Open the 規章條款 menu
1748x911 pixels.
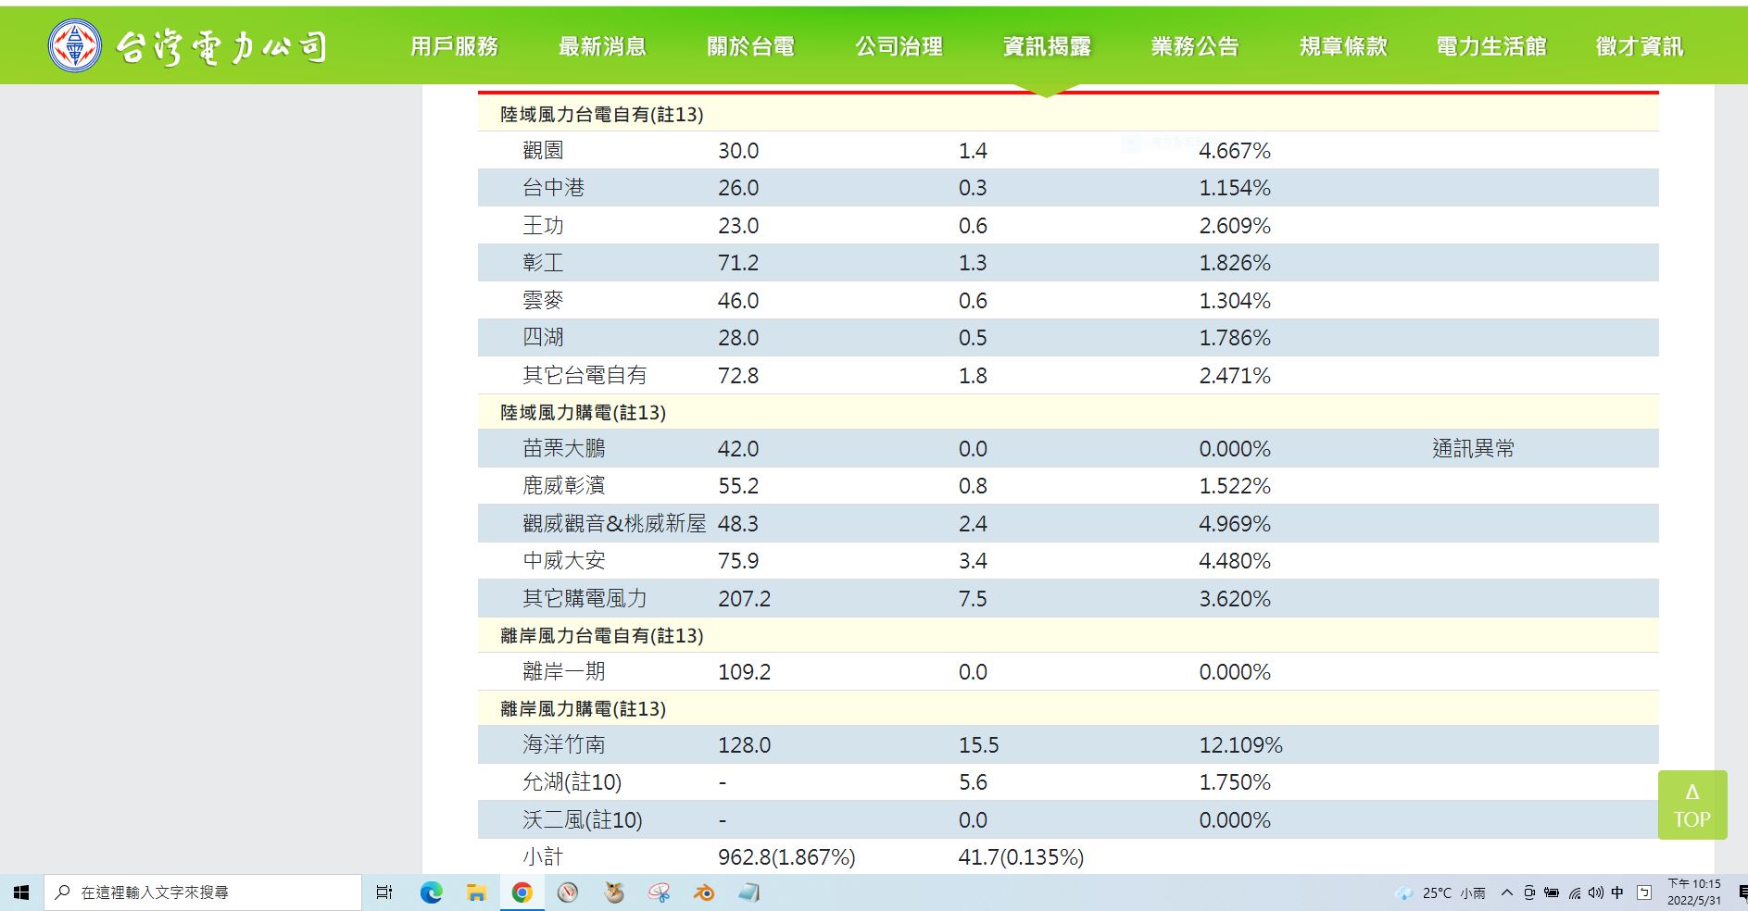[x=1343, y=46]
